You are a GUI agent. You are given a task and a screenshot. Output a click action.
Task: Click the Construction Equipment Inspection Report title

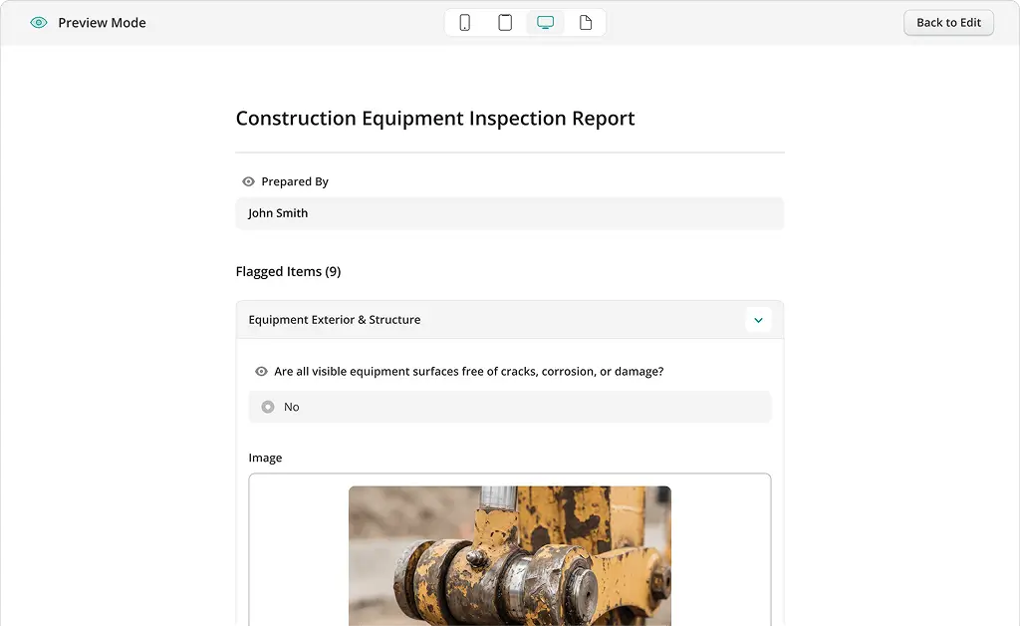coord(435,119)
